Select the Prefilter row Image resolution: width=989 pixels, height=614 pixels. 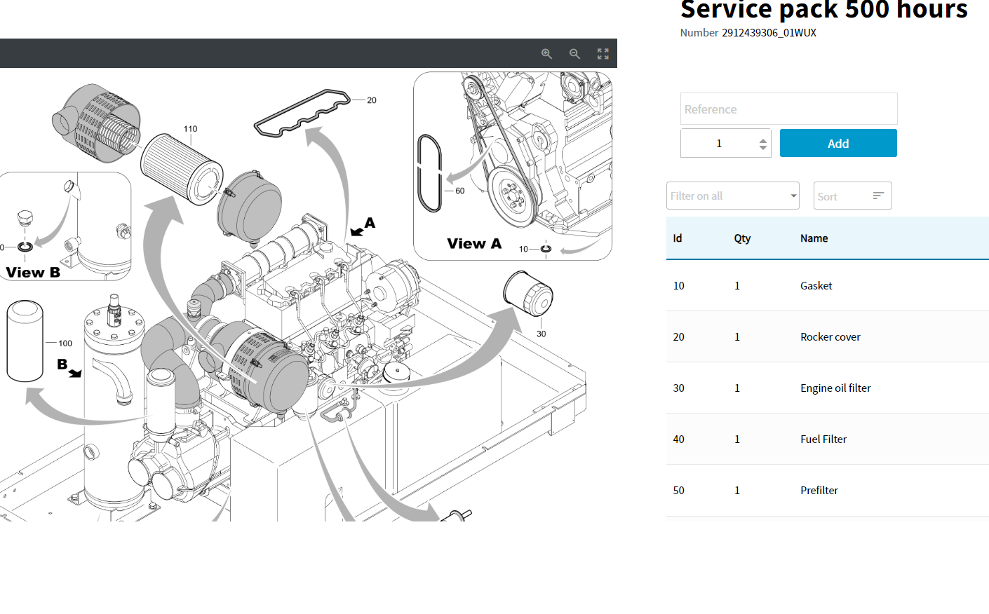(819, 491)
